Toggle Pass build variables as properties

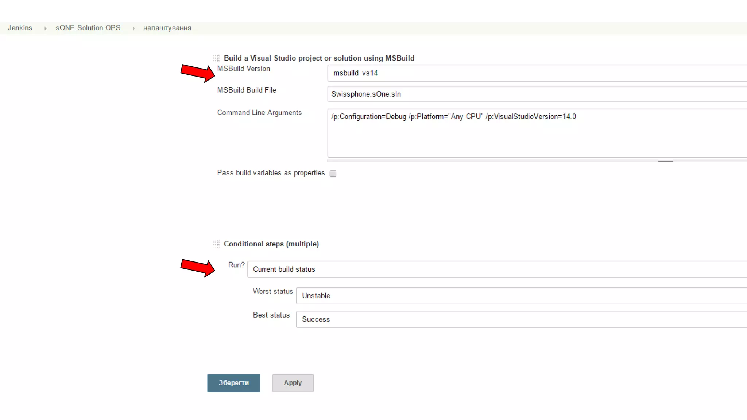pyautogui.click(x=333, y=174)
